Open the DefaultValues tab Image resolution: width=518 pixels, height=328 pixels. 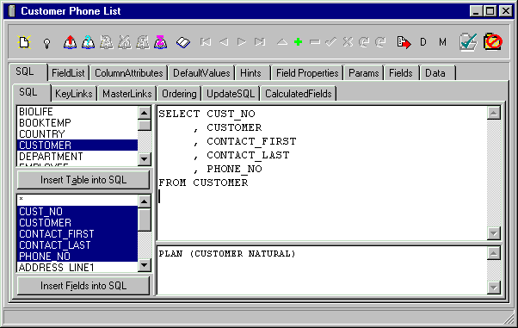(201, 73)
